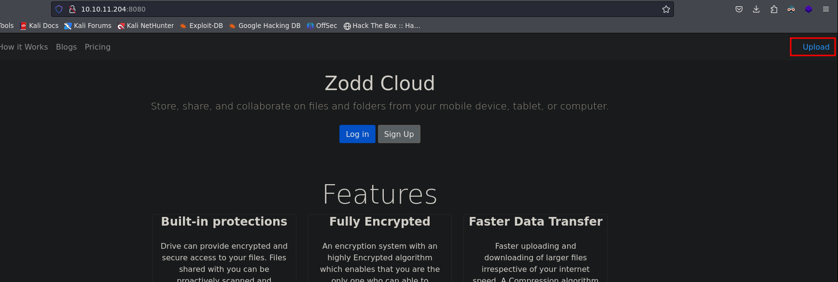Open the Firefox hamburger application menu
838x282 pixels.
(826, 9)
